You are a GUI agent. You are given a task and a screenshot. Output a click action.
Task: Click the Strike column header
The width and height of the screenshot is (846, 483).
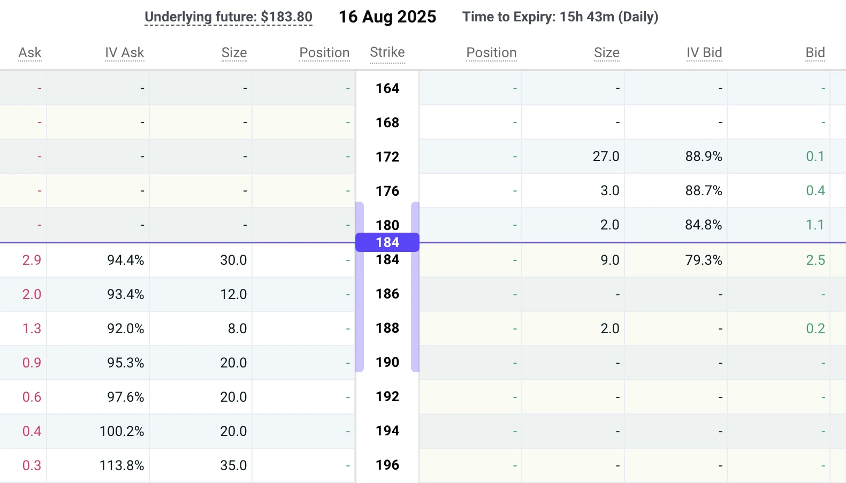[x=387, y=52]
